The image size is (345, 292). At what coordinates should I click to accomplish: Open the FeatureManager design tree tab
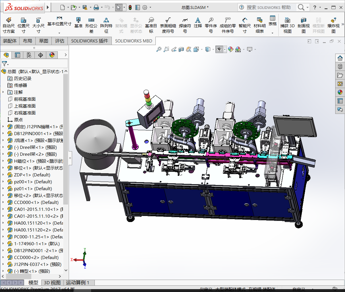[6, 55]
